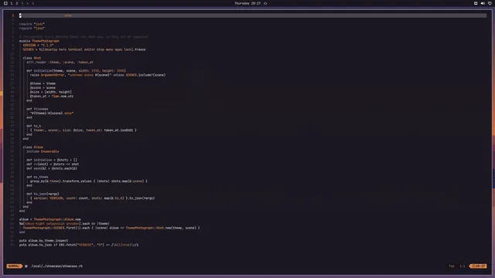This screenshot has width=495, height=278.
Task: Click the puts album.by_theme.inspect line
Action: pos(43,240)
